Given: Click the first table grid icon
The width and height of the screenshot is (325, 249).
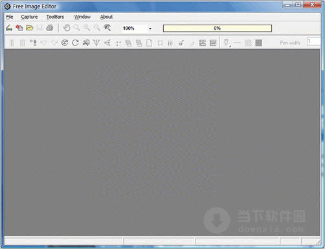Looking at the screenshot, I should pos(202,43).
